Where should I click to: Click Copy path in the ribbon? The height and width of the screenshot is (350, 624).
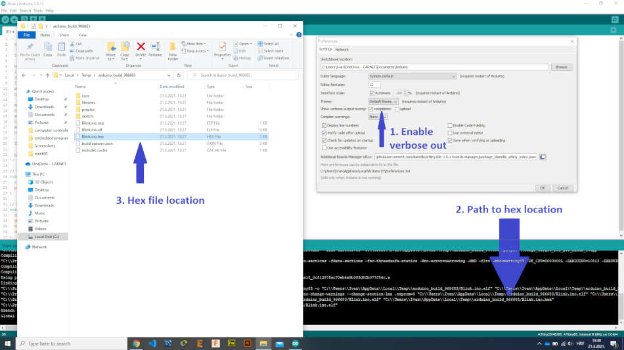pos(81,51)
